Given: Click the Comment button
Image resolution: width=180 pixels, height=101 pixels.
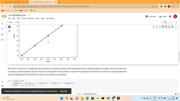Looking at the screenshot, I should pyautogui.click(x=151, y=17).
